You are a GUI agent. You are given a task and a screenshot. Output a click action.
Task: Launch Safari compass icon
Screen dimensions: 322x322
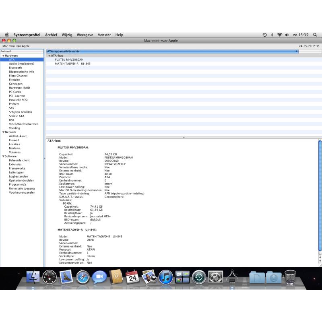click(x=83, y=277)
